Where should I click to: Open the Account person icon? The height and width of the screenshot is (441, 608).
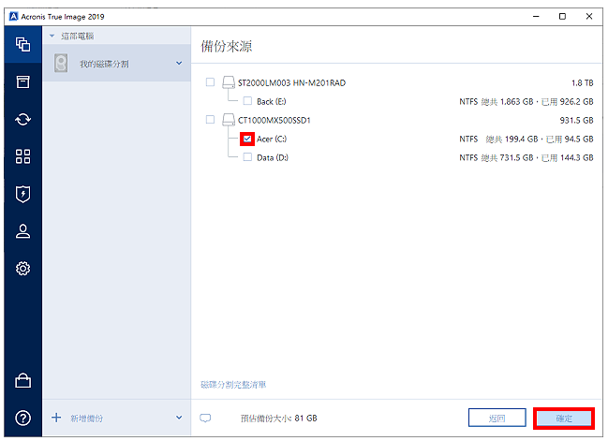click(22, 231)
